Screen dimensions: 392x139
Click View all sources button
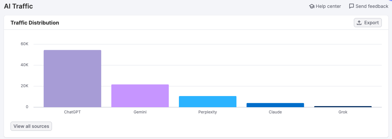pyautogui.click(x=31, y=126)
